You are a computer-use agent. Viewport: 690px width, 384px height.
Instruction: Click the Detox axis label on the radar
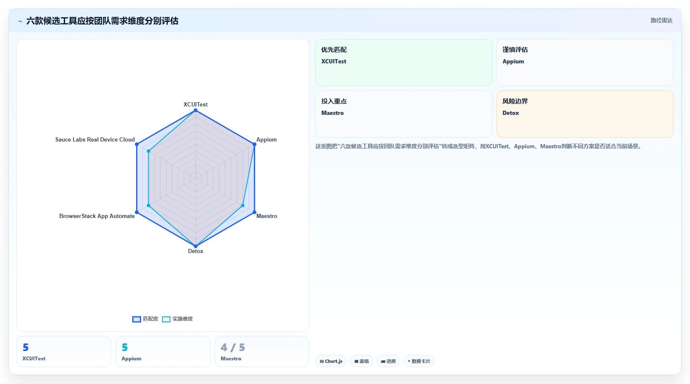196,251
